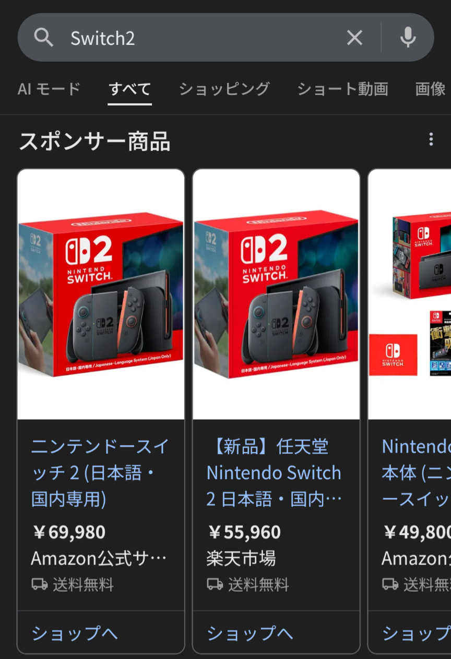Focus the Switch2 search field
Image resolution: width=451 pixels, height=659 pixels.
click(x=204, y=38)
